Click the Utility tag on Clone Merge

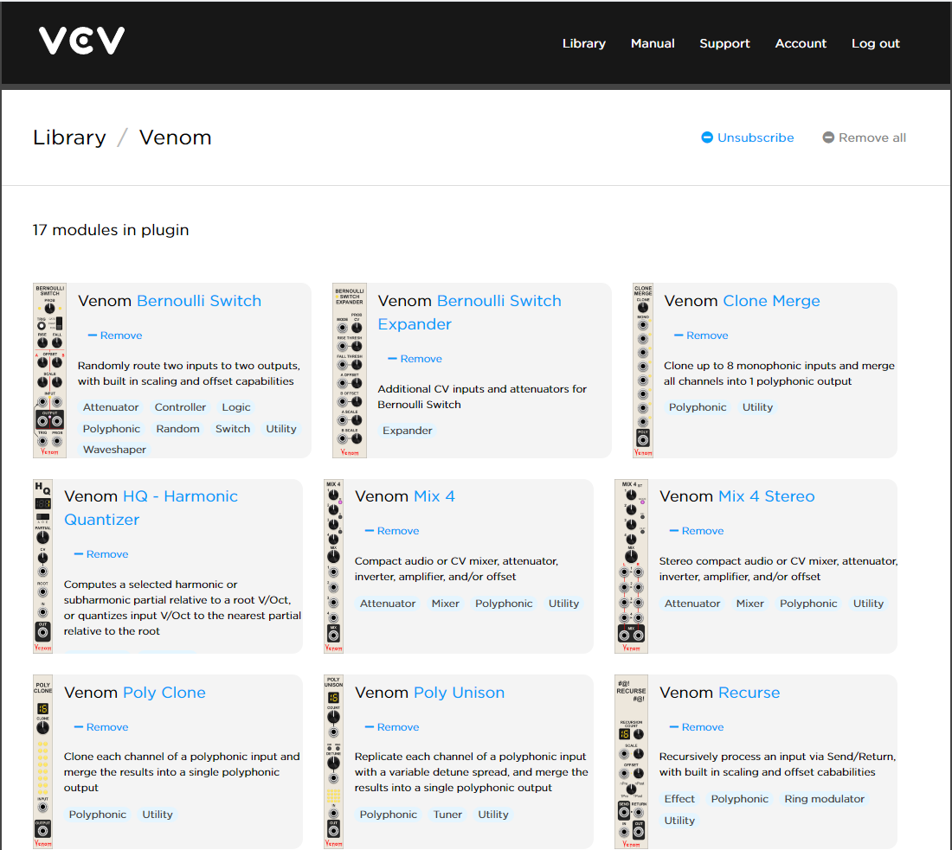(x=757, y=407)
